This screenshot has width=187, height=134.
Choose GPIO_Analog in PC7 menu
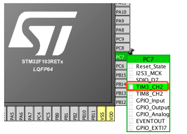click(x=148, y=114)
